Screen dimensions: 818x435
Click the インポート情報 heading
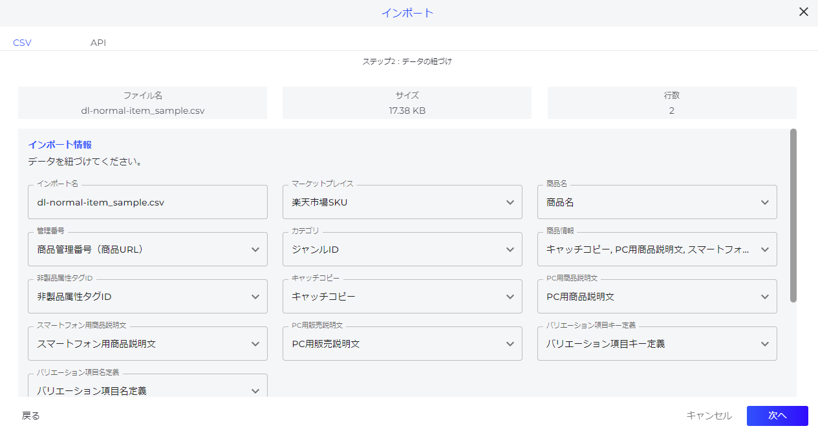59,145
